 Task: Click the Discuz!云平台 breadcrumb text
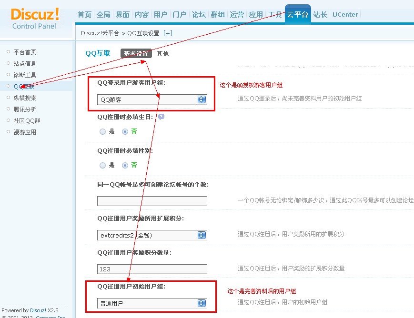pyautogui.click(x=100, y=33)
